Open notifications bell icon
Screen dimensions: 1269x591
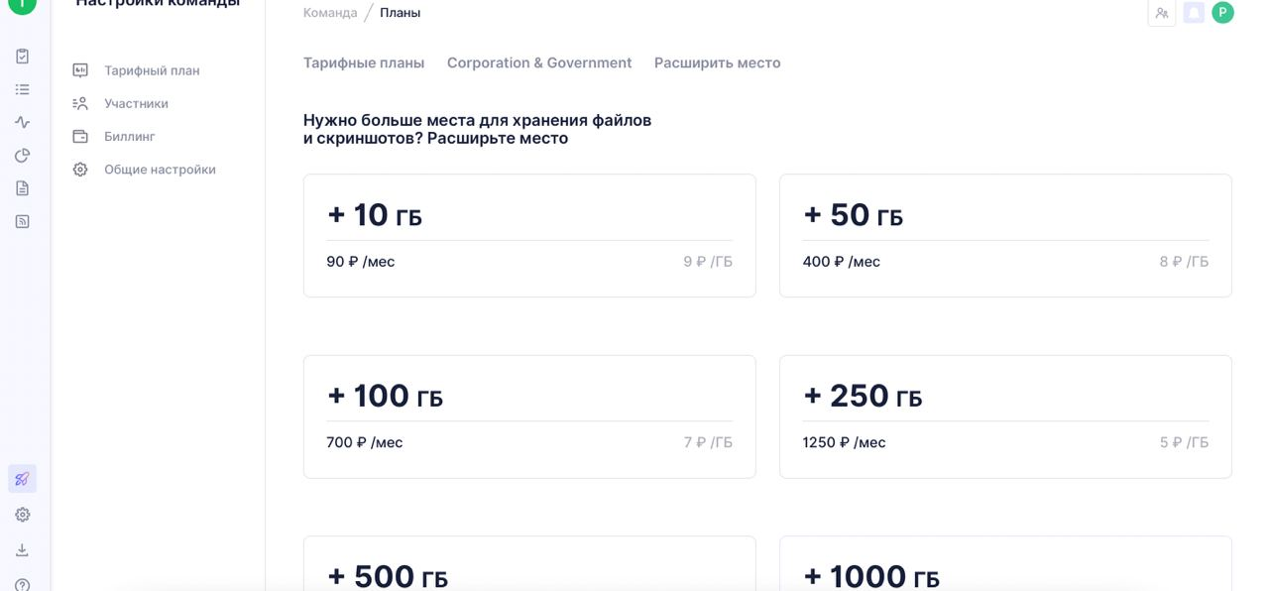[x=1194, y=13]
